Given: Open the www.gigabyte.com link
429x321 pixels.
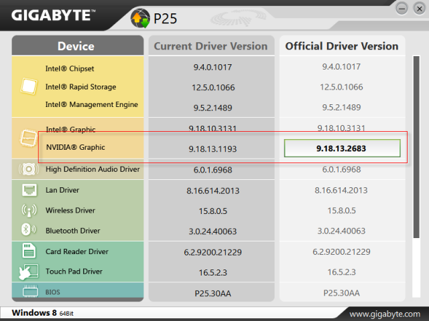Looking at the screenshot, I should [x=385, y=314].
